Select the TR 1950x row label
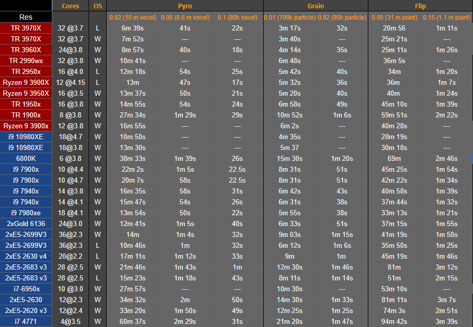 tap(26, 104)
